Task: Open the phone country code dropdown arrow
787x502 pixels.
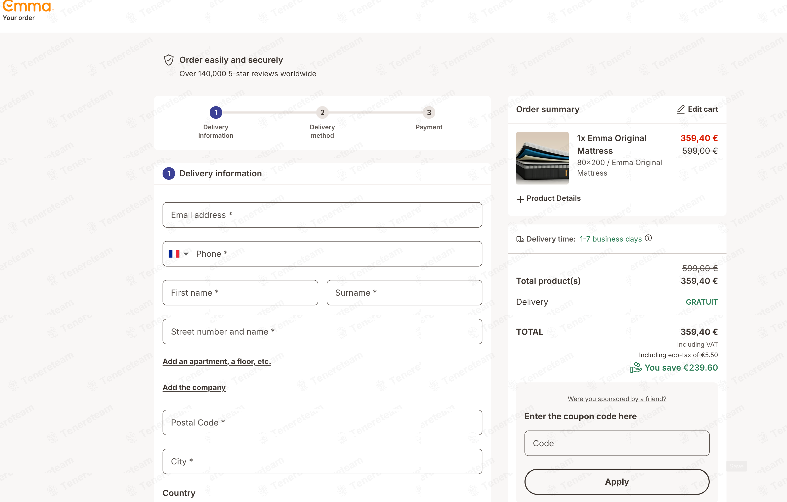Action: click(186, 254)
